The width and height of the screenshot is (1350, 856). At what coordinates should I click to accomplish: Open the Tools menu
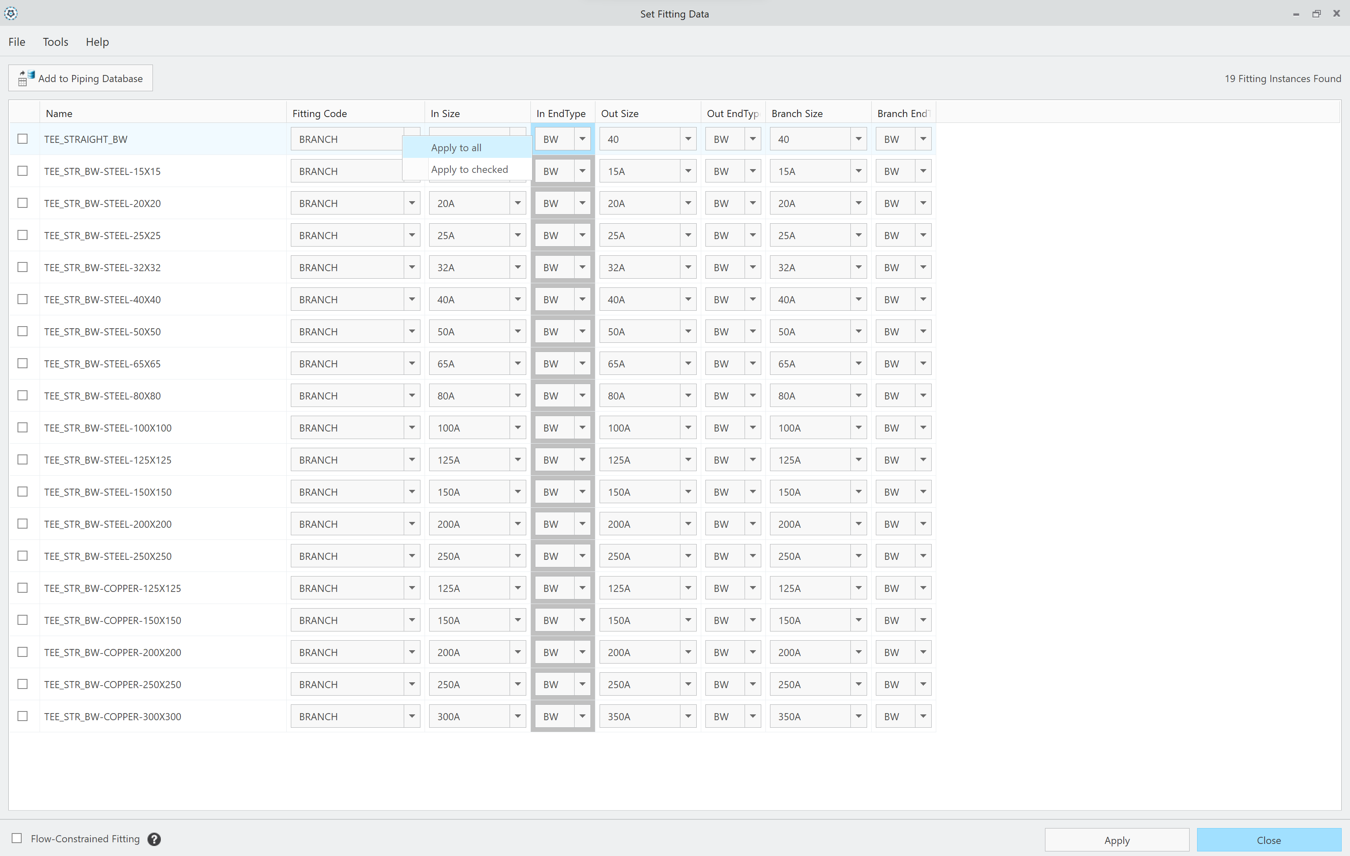click(x=55, y=42)
